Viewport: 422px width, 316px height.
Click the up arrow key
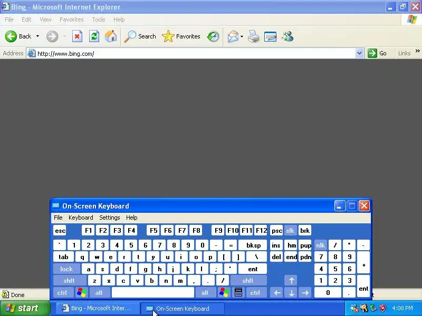(x=291, y=281)
